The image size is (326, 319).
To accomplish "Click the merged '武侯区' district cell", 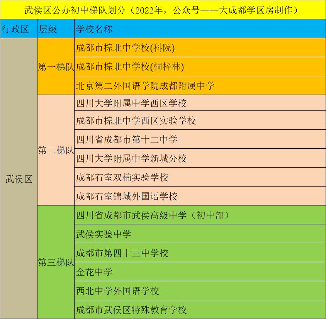I will point(19,178).
